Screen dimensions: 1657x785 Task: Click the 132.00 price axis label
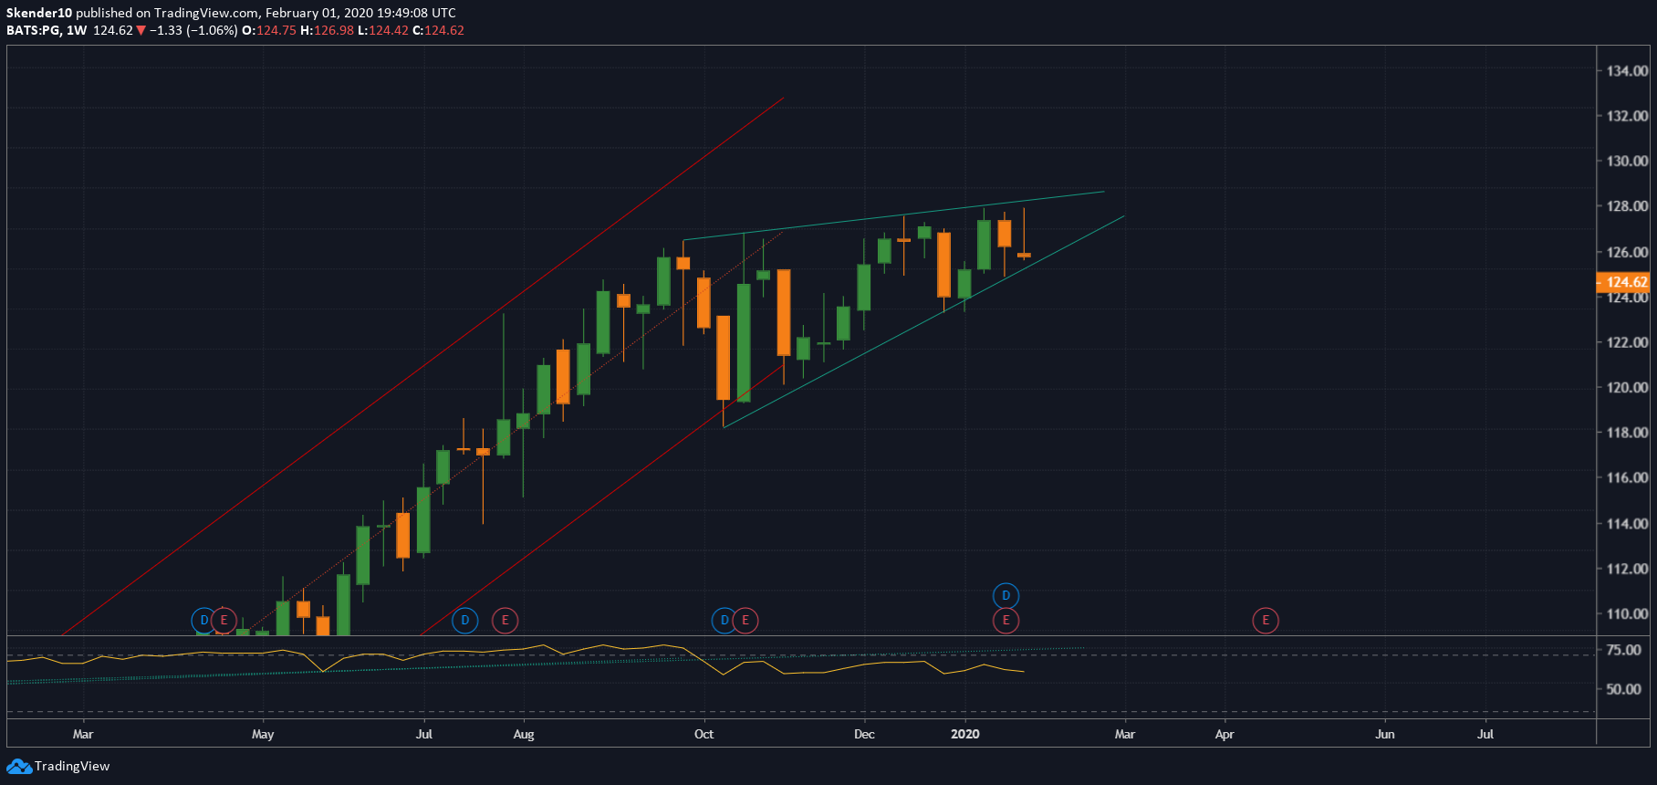(x=1628, y=116)
